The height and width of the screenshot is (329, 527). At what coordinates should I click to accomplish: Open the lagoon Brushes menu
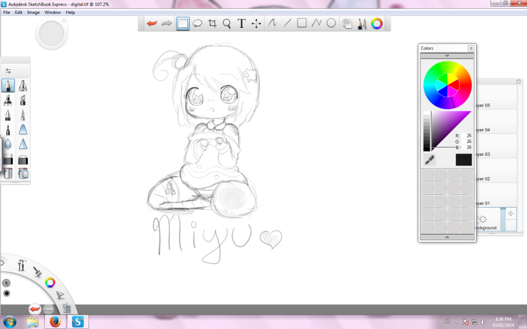[37, 271]
